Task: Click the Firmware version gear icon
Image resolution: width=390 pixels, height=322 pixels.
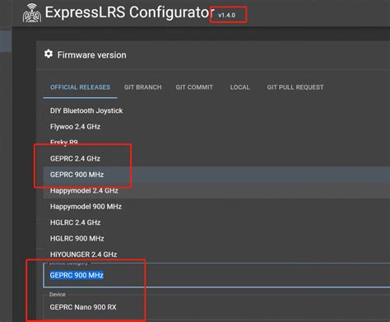Action: pyautogui.click(x=49, y=54)
